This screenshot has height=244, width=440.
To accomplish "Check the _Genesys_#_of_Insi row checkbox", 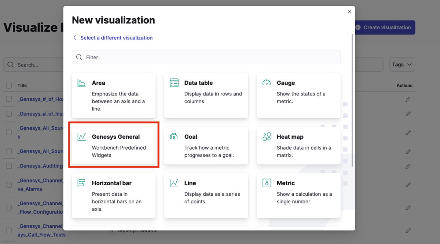I will coord(9,114).
